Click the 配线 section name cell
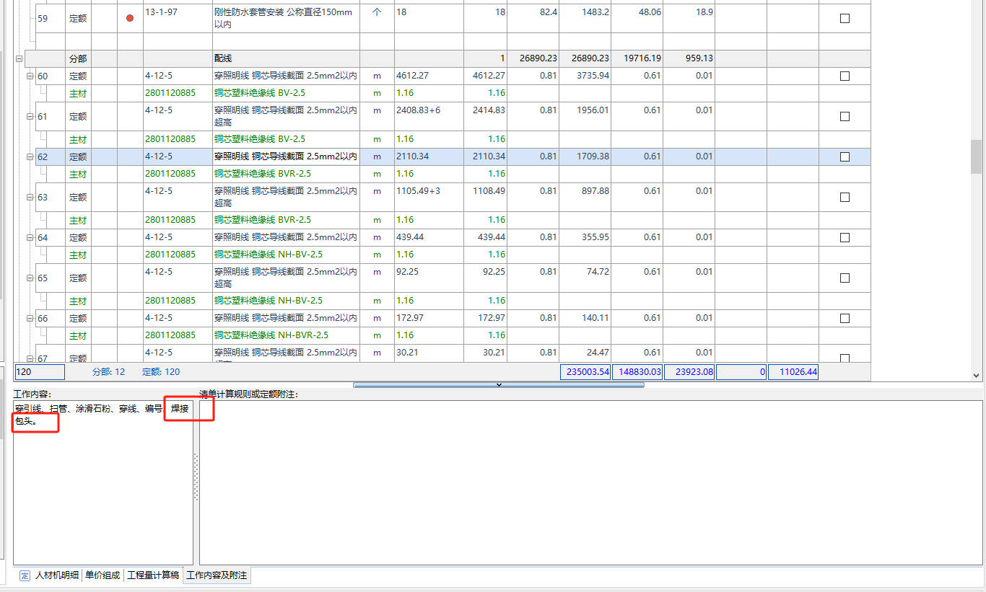Screen dimensions: 986x592 (287, 58)
